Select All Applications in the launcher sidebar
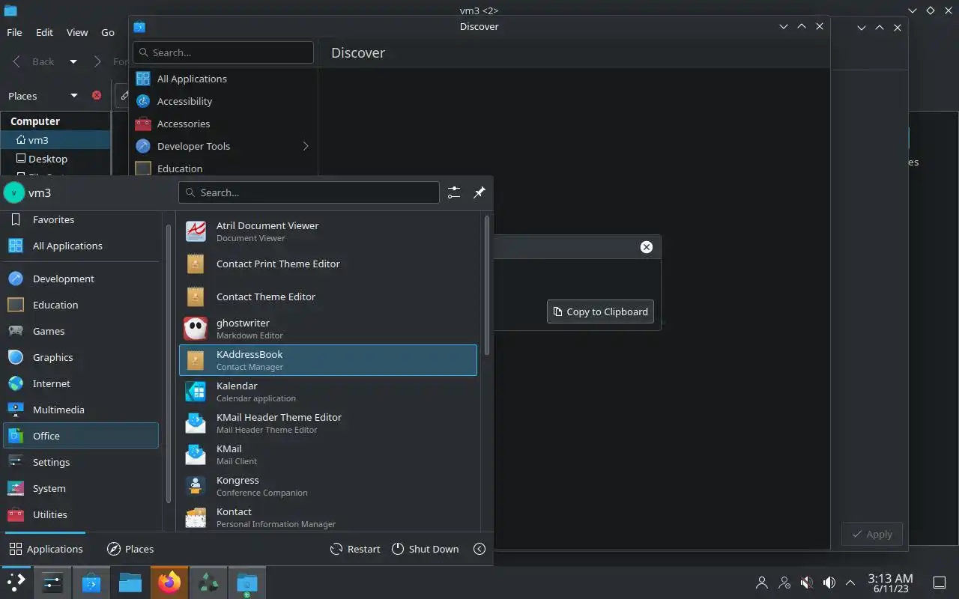 click(81, 246)
